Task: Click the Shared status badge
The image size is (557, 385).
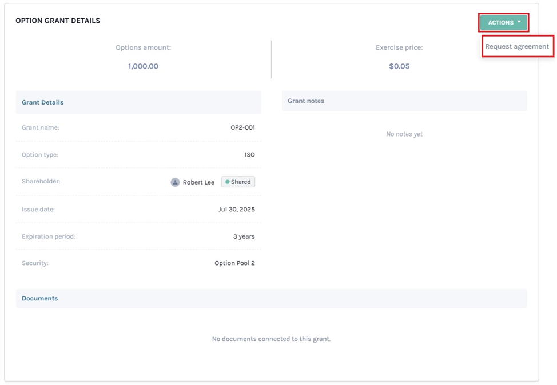Action: (x=238, y=182)
